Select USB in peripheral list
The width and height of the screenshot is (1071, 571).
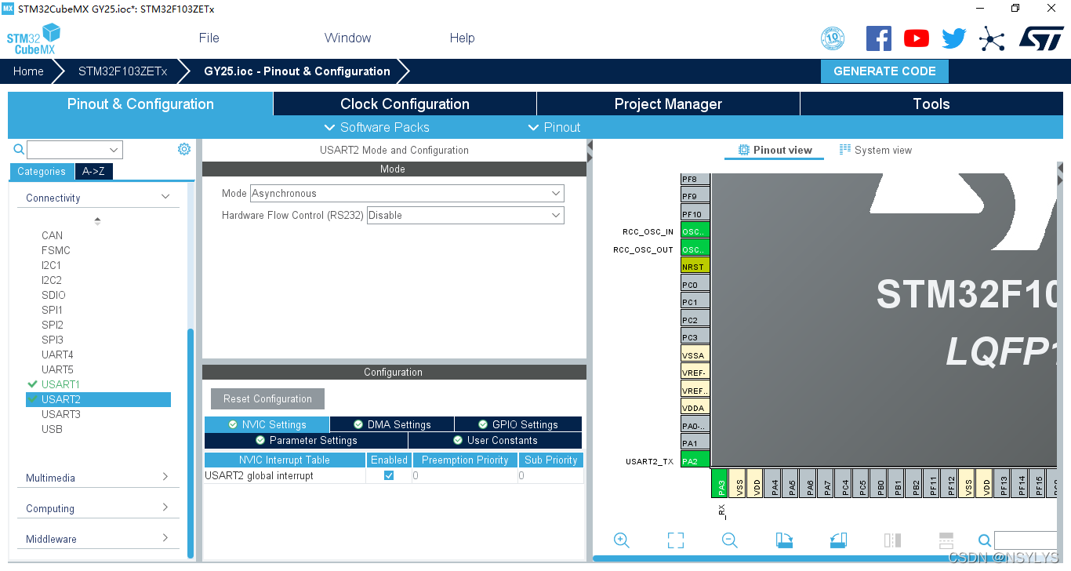click(52, 429)
